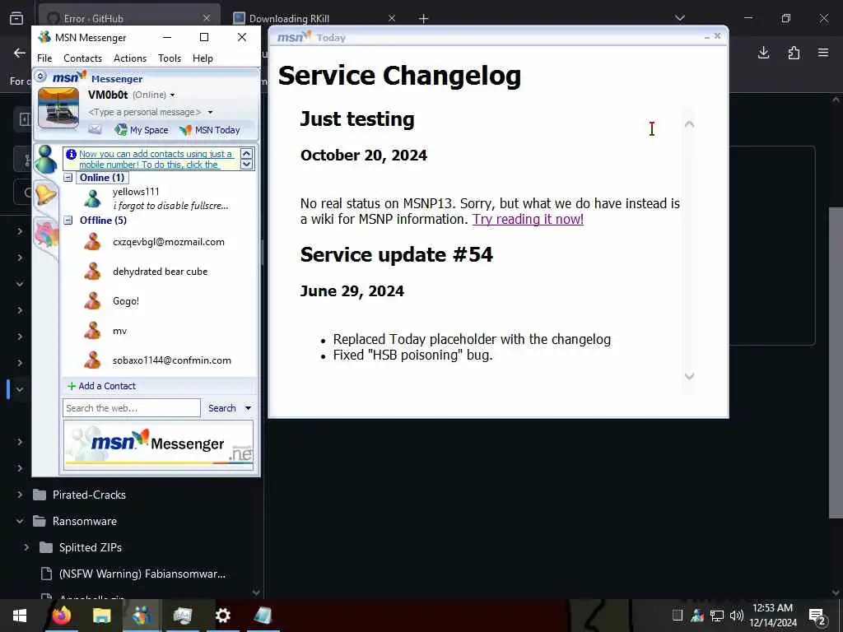
Task: Close the Error - GitHub tab
Action: point(207,18)
